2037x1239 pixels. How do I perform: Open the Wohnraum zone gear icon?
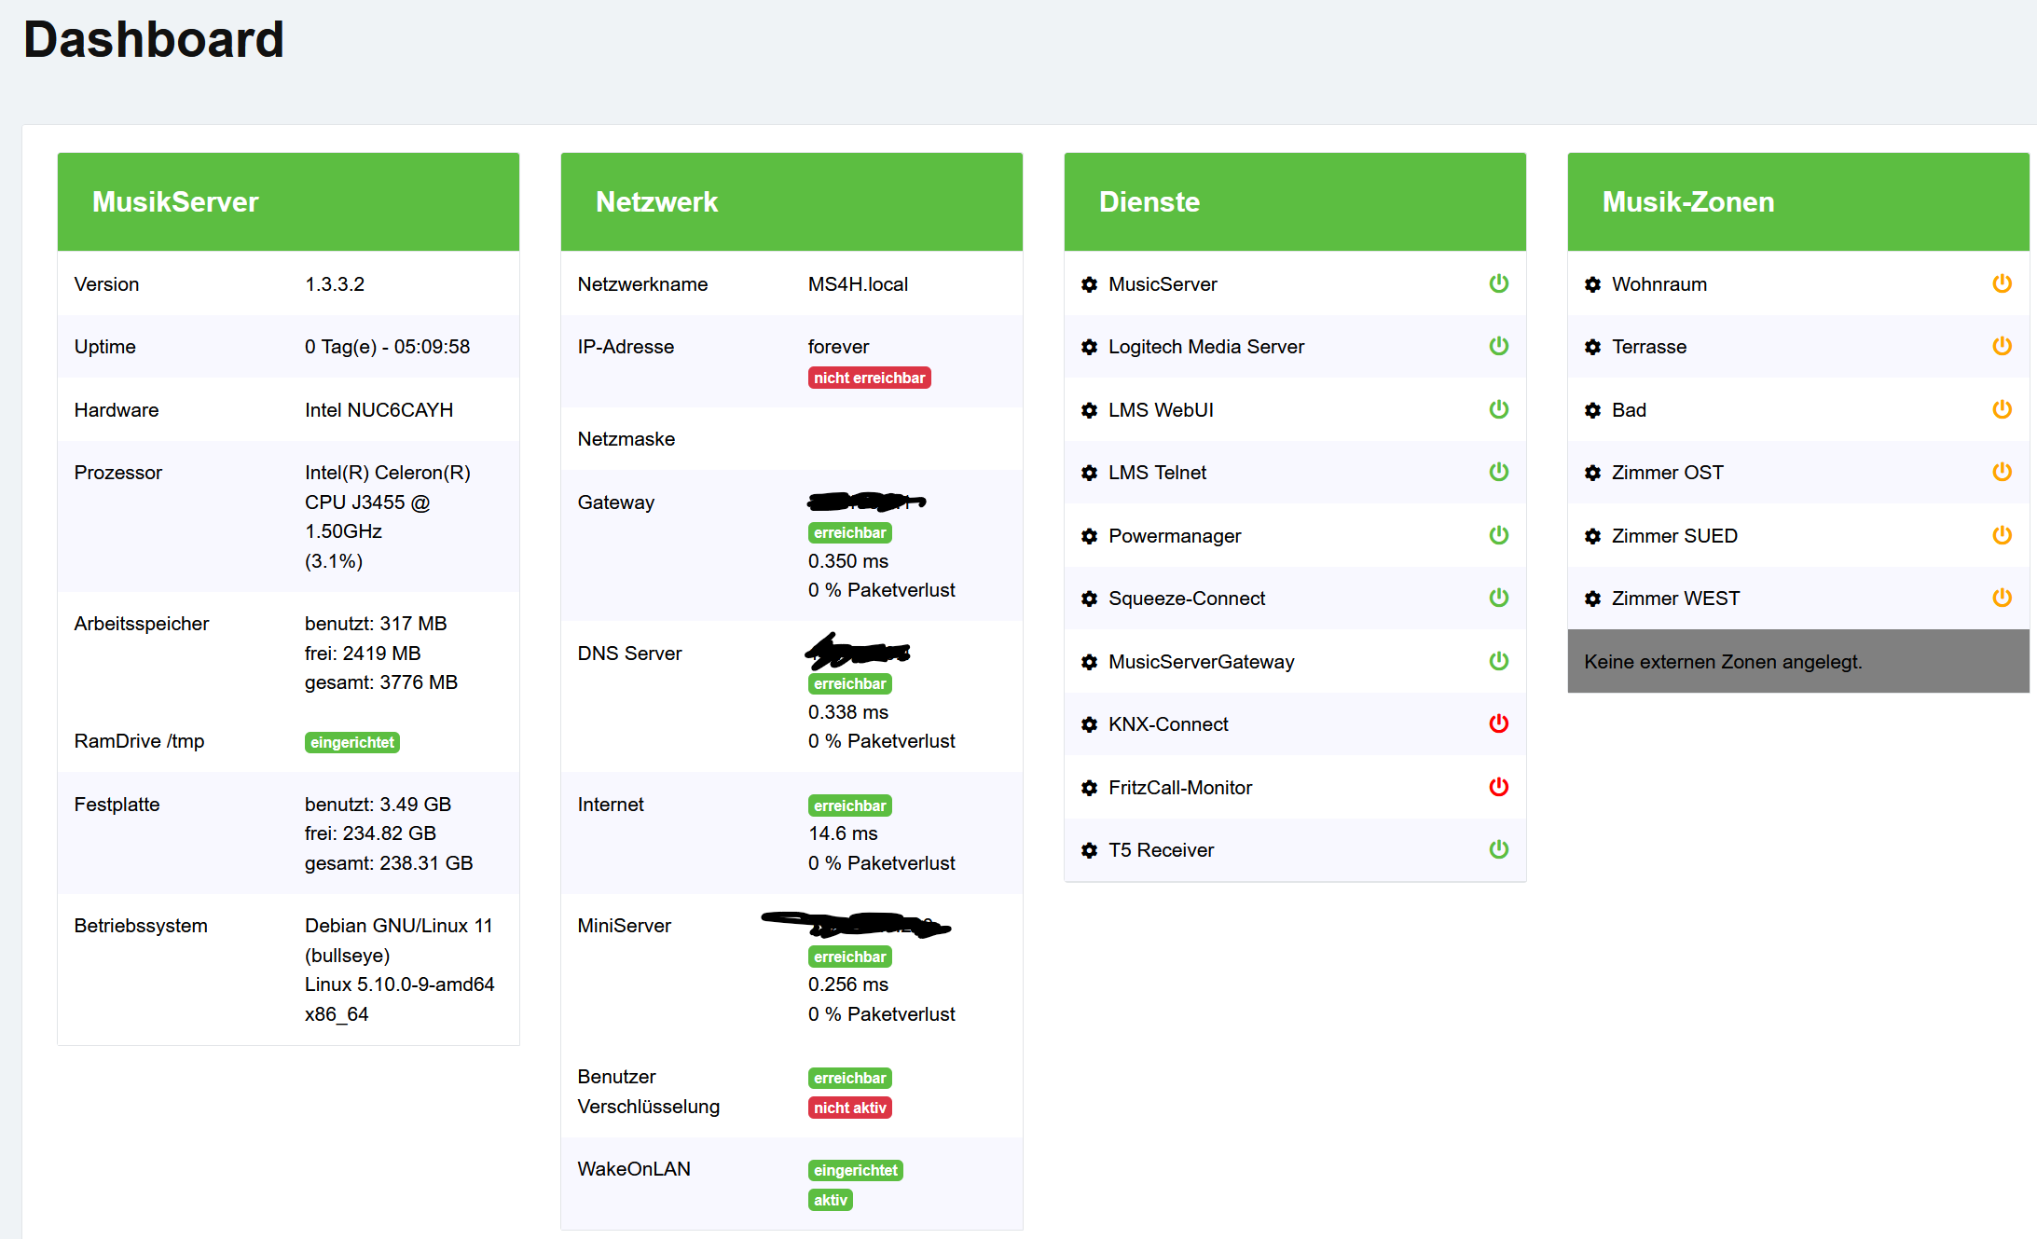(x=1592, y=284)
